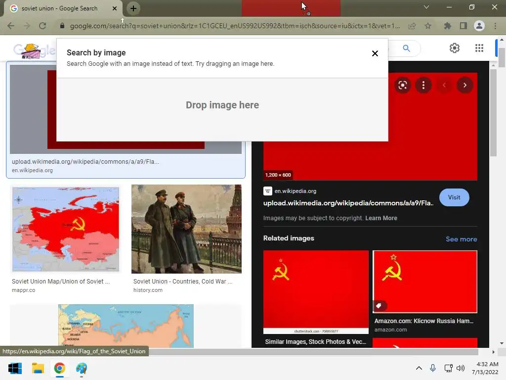This screenshot has height=380, width=506.
Task: Open File Explorer from the taskbar
Action: coord(38,368)
